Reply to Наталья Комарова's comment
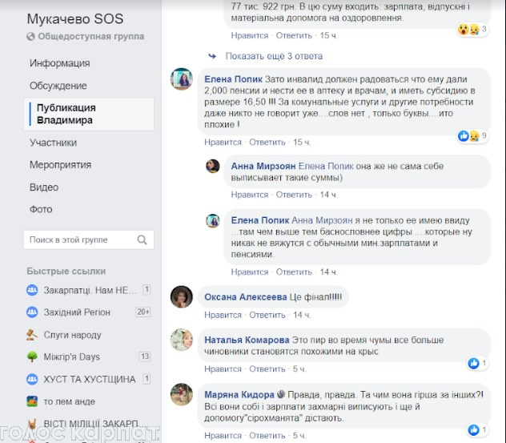The height and width of the screenshot is (443, 506). click(267, 369)
